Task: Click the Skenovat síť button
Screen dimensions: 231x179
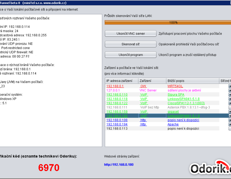Action: (x=131, y=44)
